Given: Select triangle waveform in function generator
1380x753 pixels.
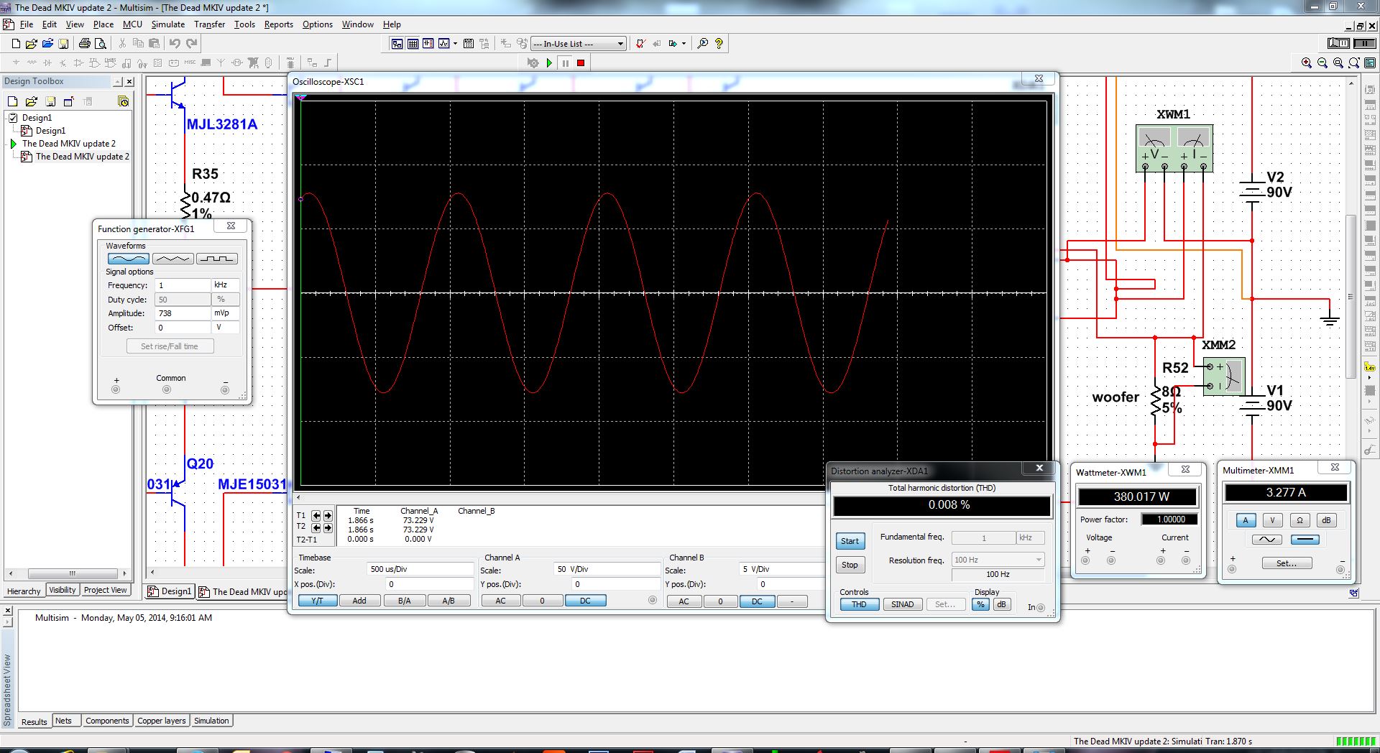Looking at the screenshot, I should point(172,259).
